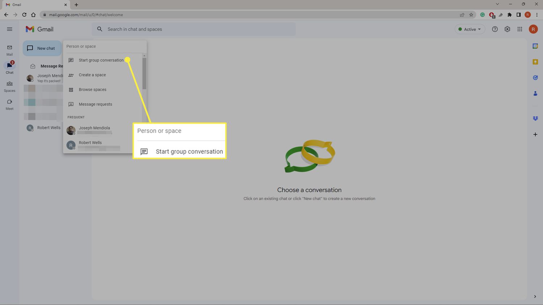
Task: Open Contacts in the side panel
Action: (x=535, y=93)
